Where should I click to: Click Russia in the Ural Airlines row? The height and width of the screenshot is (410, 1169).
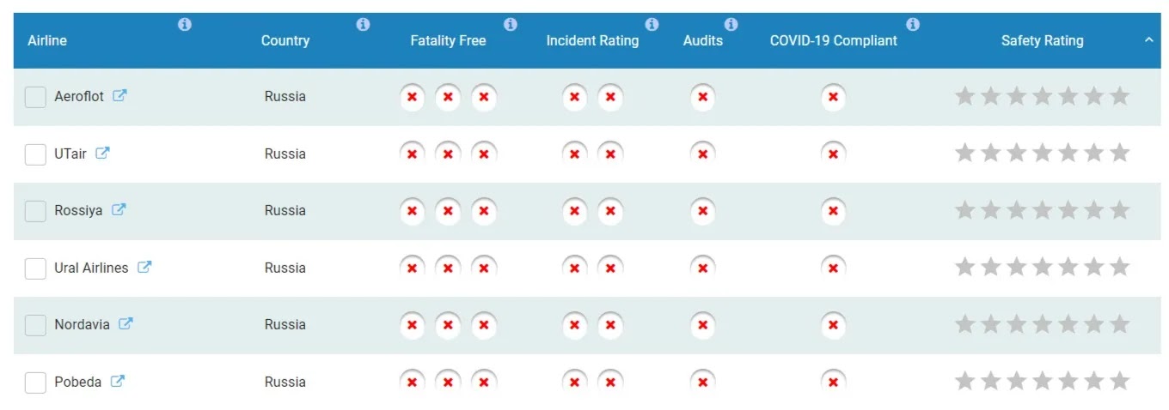(x=285, y=268)
